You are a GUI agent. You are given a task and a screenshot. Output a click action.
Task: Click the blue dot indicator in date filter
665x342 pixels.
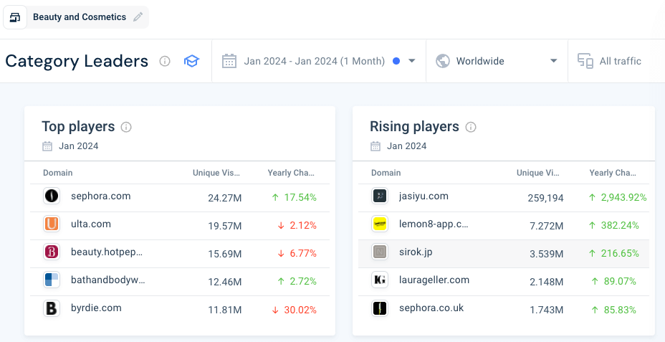(x=396, y=61)
